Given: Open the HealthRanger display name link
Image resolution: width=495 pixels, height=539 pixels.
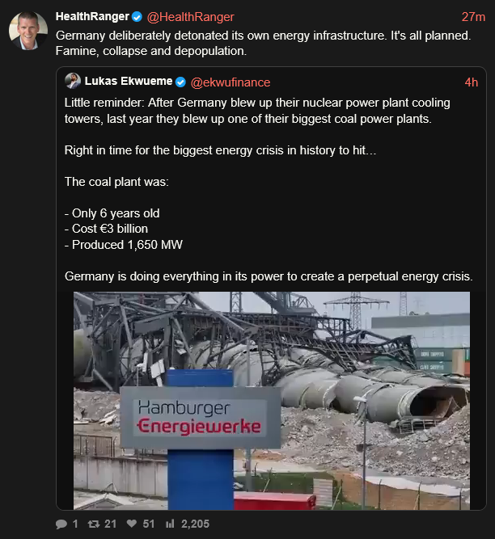Looking at the screenshot, I should click(92, 17).
